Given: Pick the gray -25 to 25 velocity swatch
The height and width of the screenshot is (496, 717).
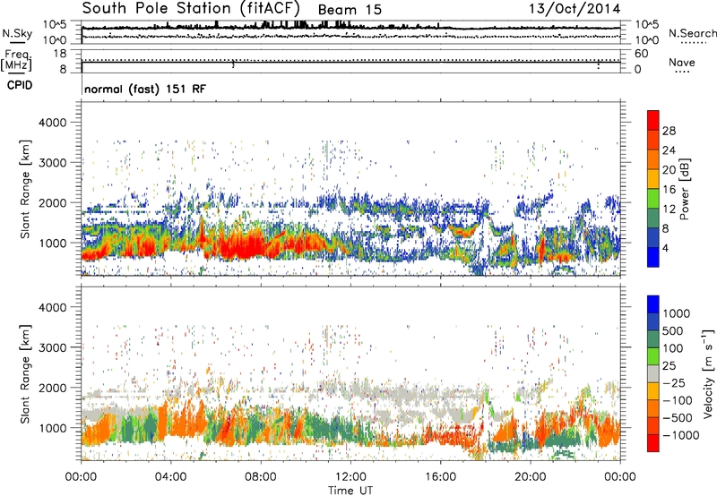Looking at the screenshot, I should click(653, 373).
